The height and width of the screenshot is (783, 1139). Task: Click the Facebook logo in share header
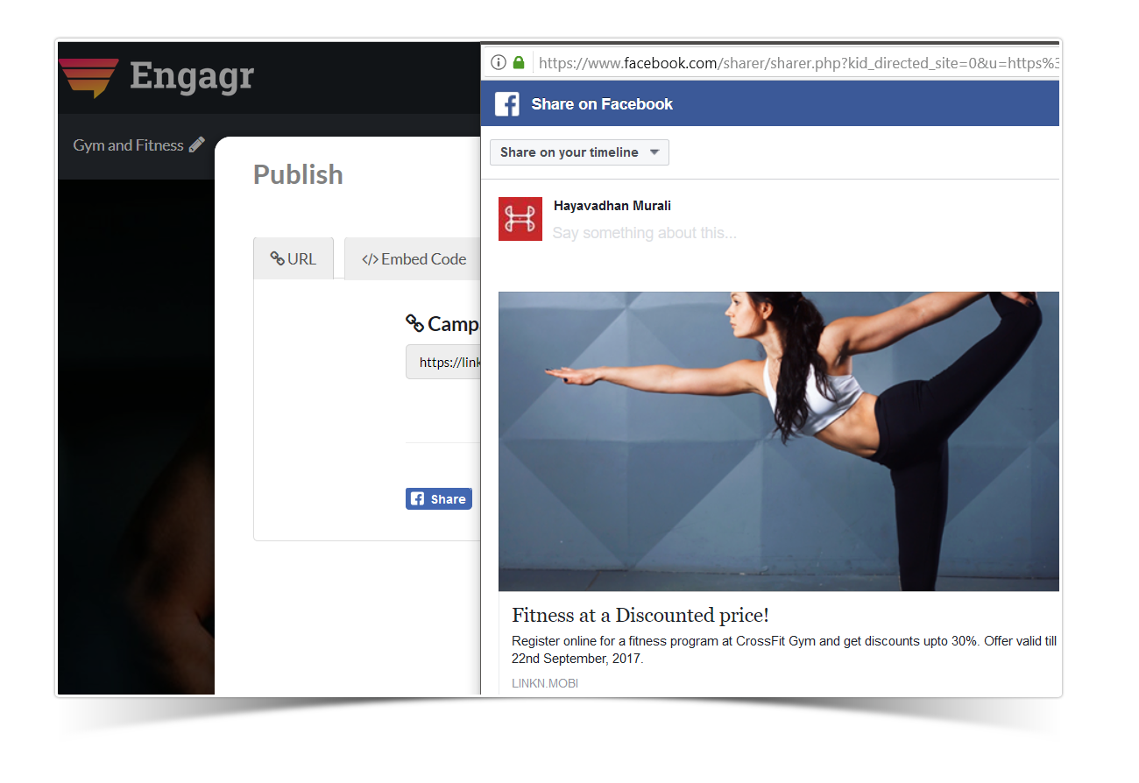pos(506,104)
